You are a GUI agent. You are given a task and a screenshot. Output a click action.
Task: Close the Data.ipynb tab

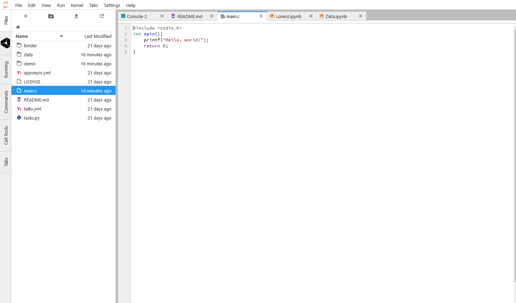pos(361,16)
